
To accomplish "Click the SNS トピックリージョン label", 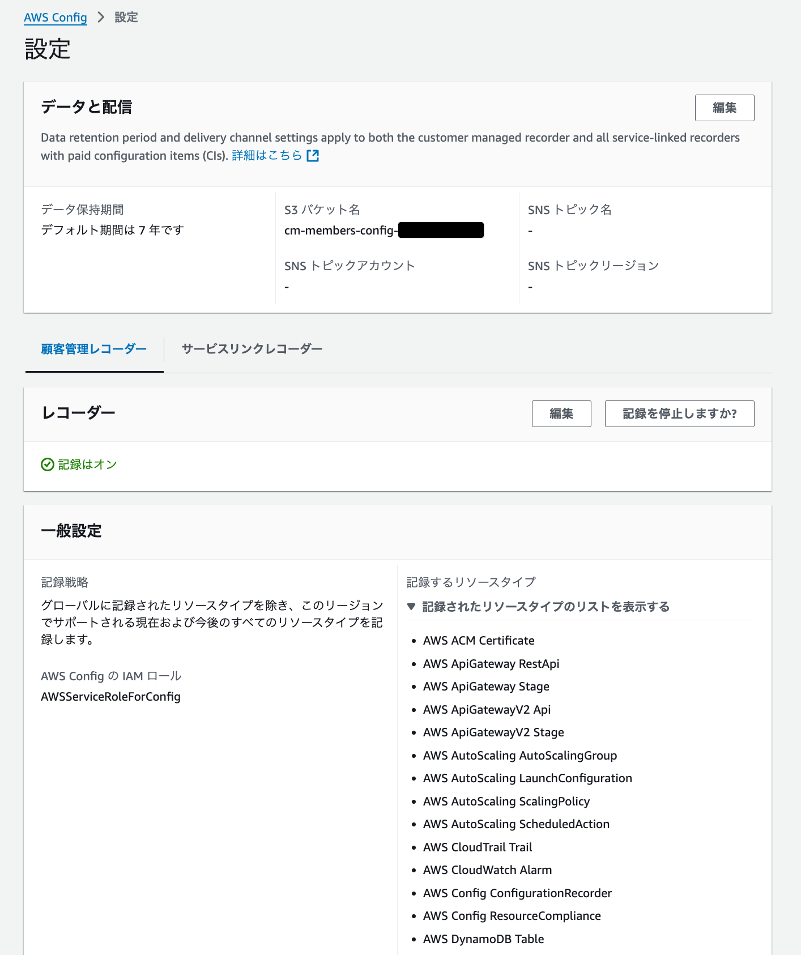I will [593, 266].
